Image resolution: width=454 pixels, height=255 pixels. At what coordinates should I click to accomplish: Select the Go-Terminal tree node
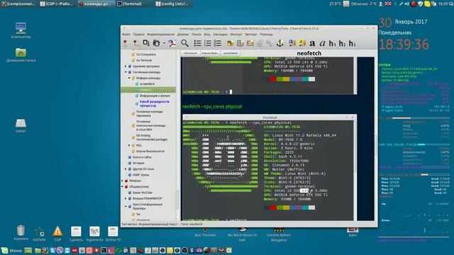pyautogui.click(x=144, y=60)
